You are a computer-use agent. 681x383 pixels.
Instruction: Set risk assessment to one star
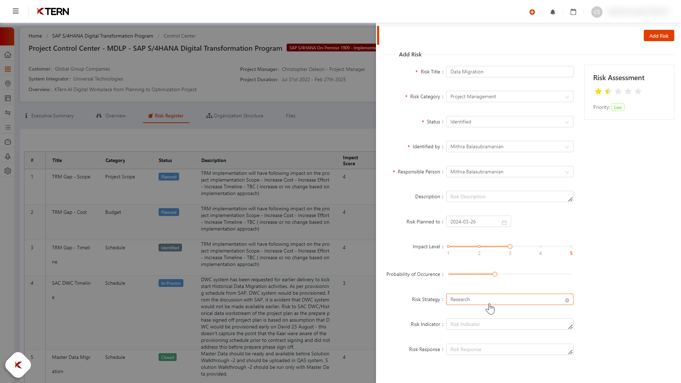(x=598, y=91)
